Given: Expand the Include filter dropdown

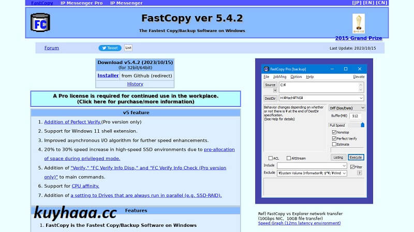Looking at the screenshot, I should pos(344,165).
